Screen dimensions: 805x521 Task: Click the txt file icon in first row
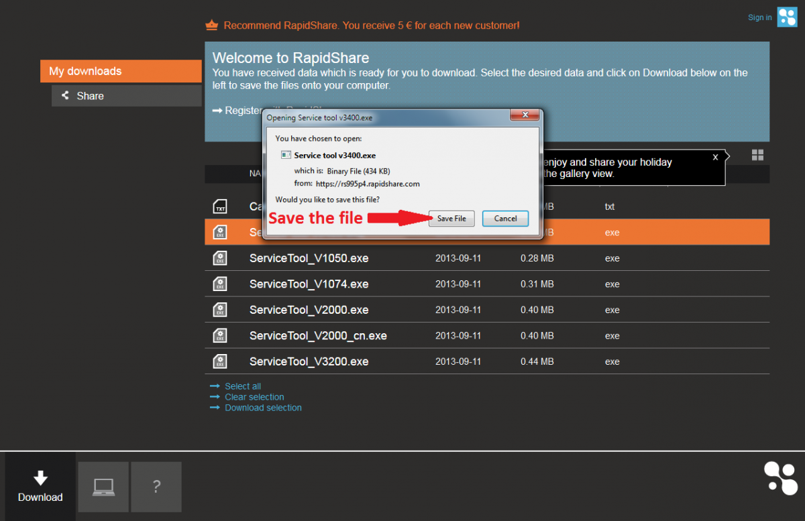(x=220, y=207)
